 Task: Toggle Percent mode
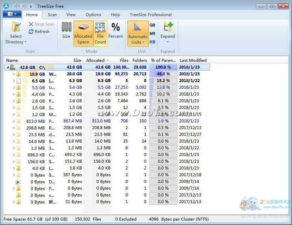point(115,30)
